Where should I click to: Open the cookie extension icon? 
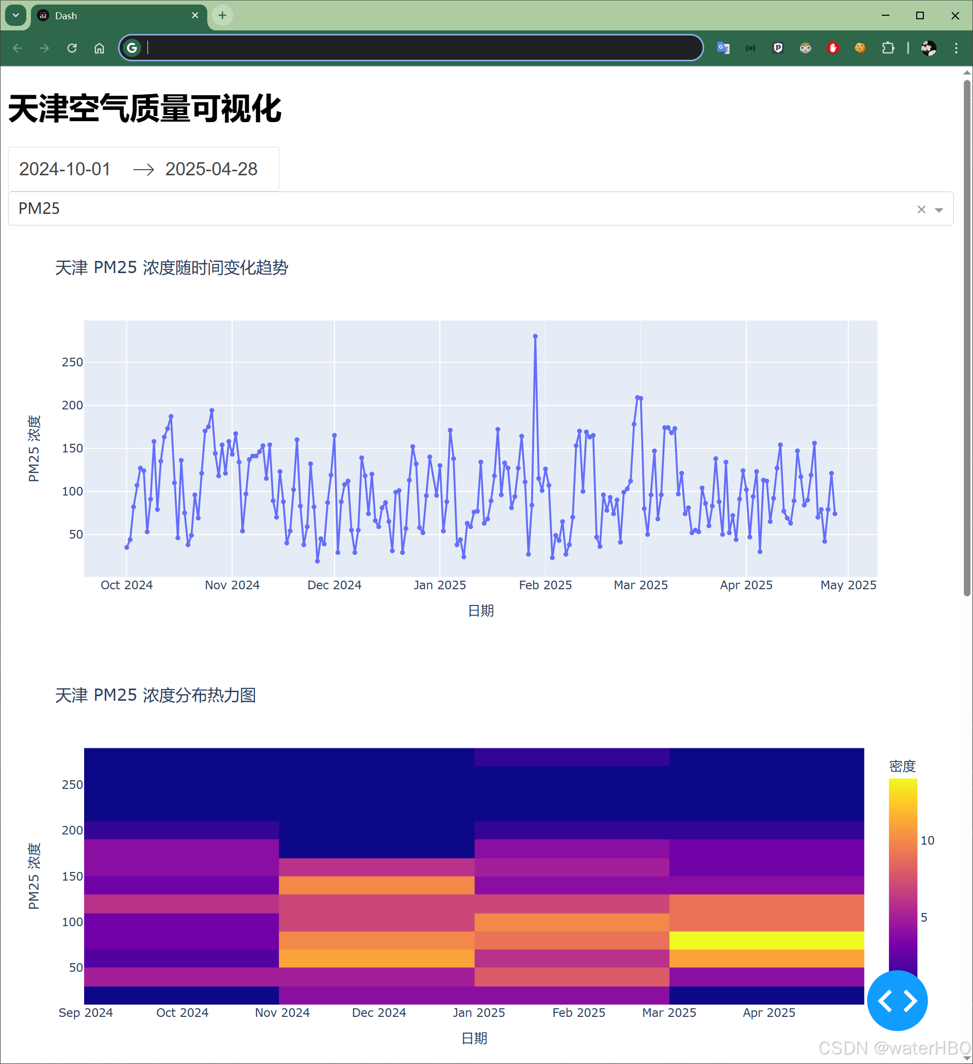[860, 48]
